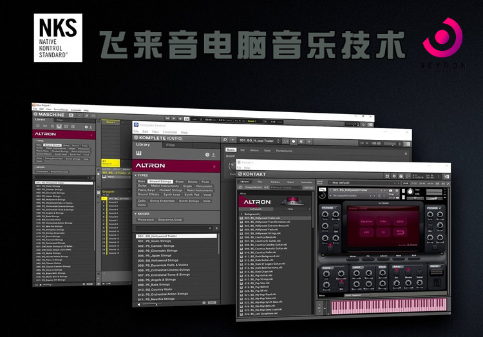483x337 pixels.
Task: Click the keyboard instruments icon in Maschine browser
Action: [59, 126]
